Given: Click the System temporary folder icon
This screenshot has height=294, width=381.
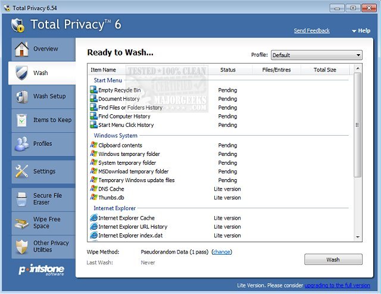Looking at the screenshot, I should click(93, 162).
